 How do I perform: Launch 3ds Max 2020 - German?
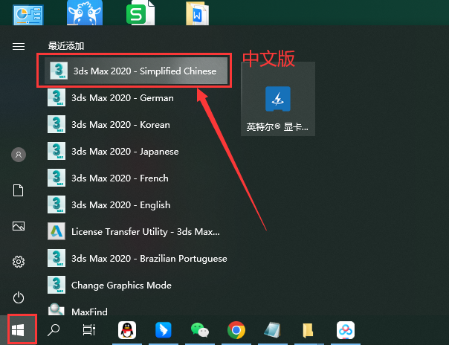(x=122, y=98)
